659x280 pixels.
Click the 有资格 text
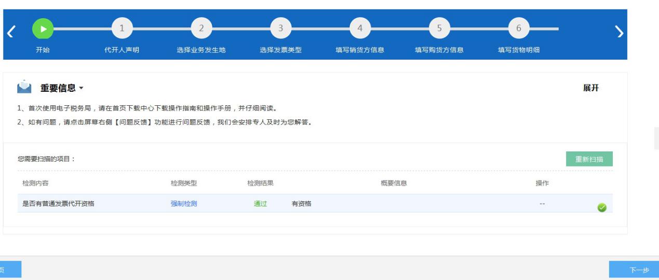pos(302,204)
